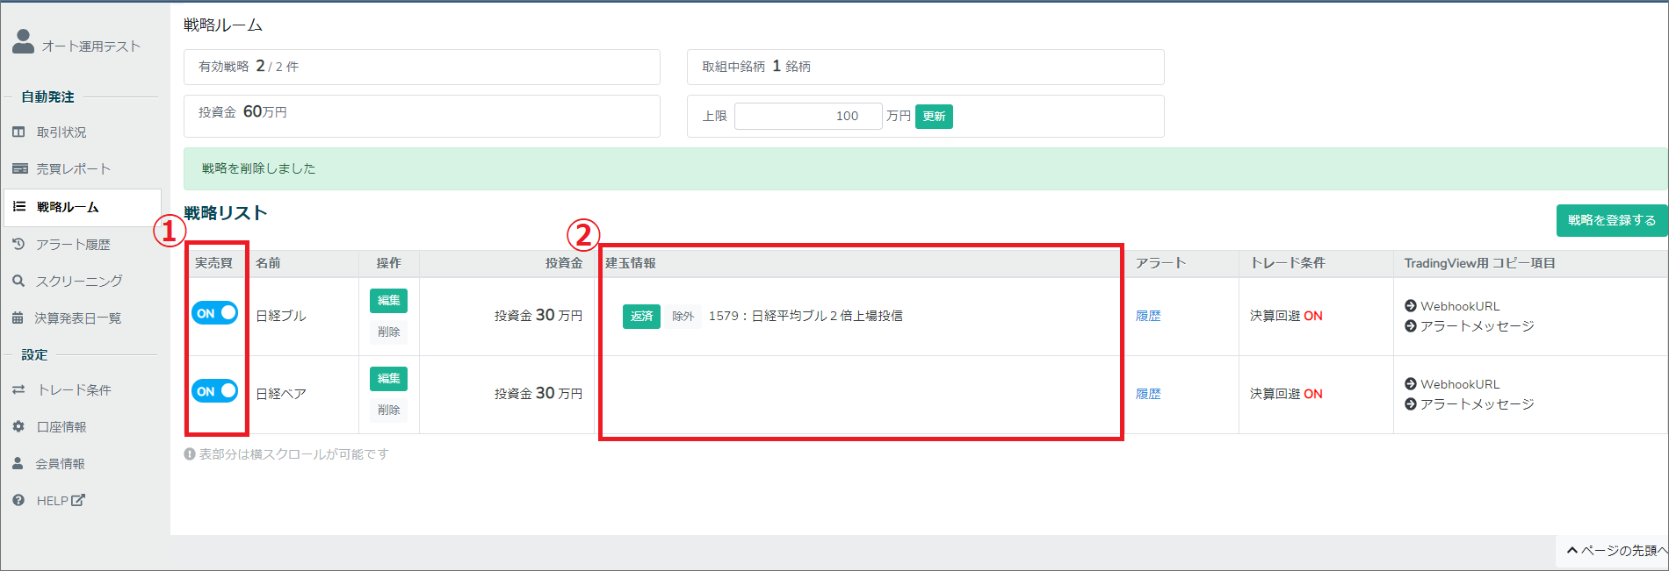
Task: Click アラートメッセージ text for 日経ベア
Action: tap(1478, 404)
